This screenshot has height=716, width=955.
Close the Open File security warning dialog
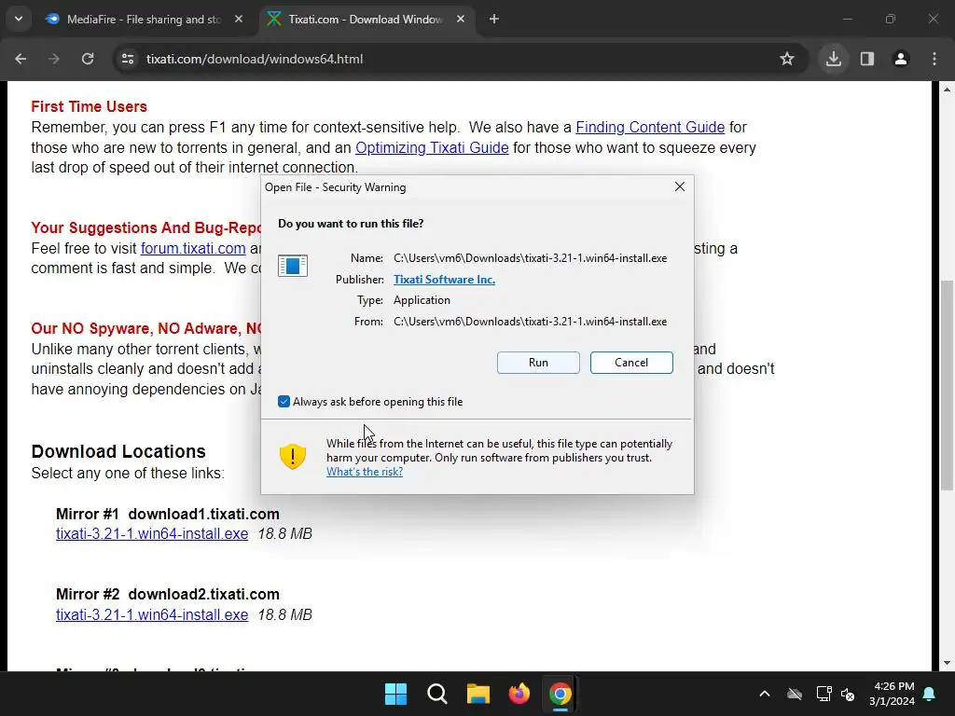[x=680, y=186]
